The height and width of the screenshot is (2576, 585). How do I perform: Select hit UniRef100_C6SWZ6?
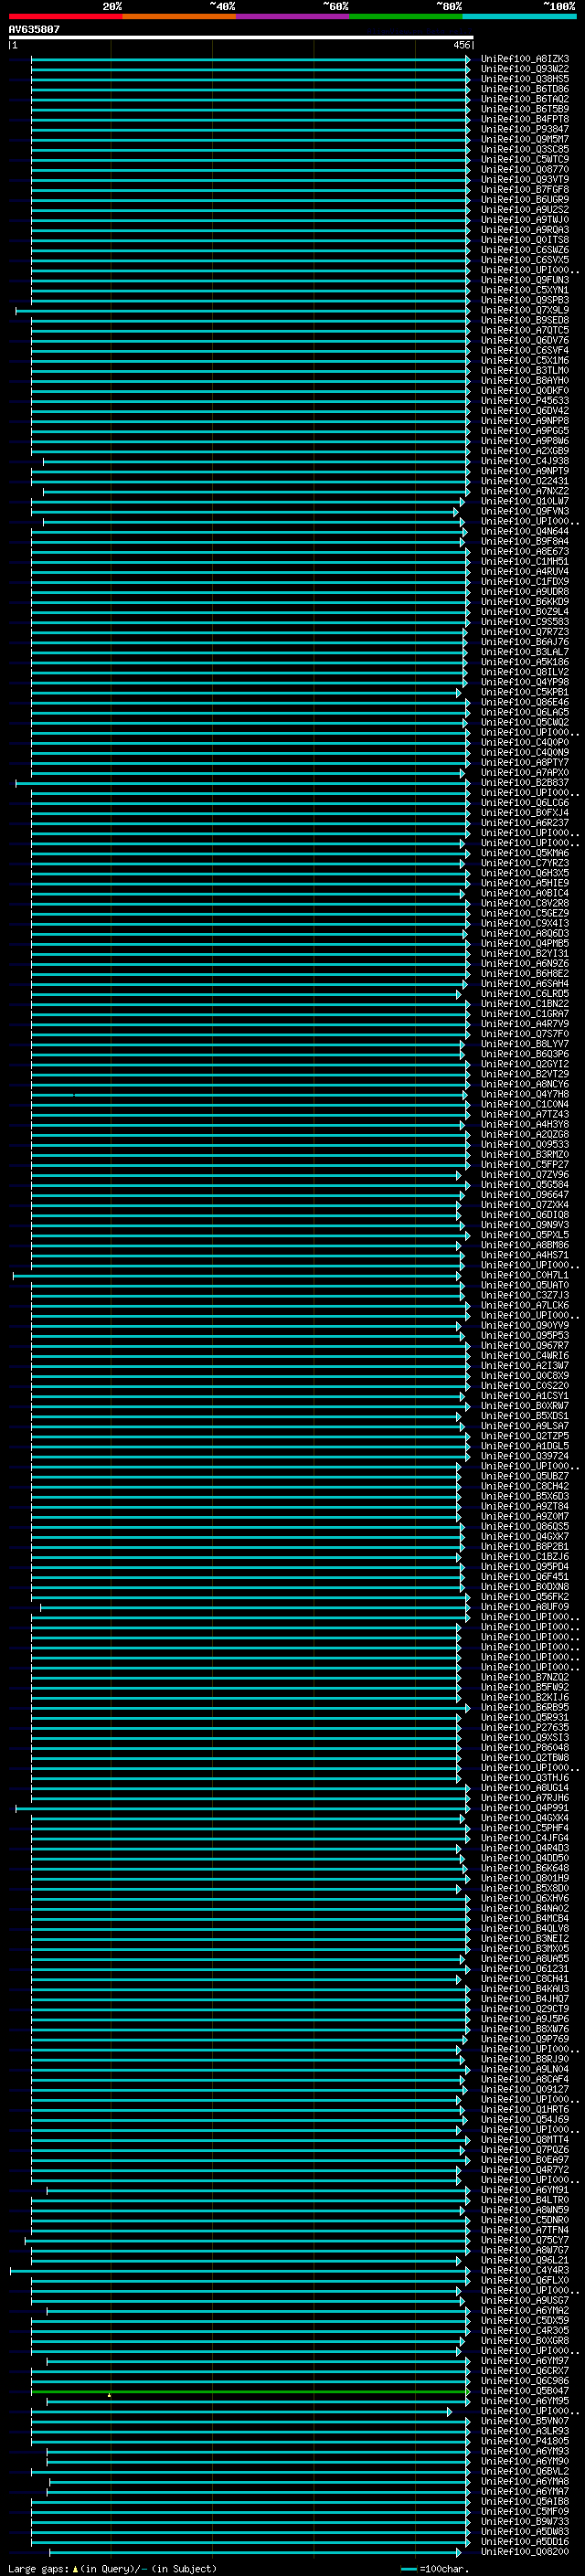point(525,250)
